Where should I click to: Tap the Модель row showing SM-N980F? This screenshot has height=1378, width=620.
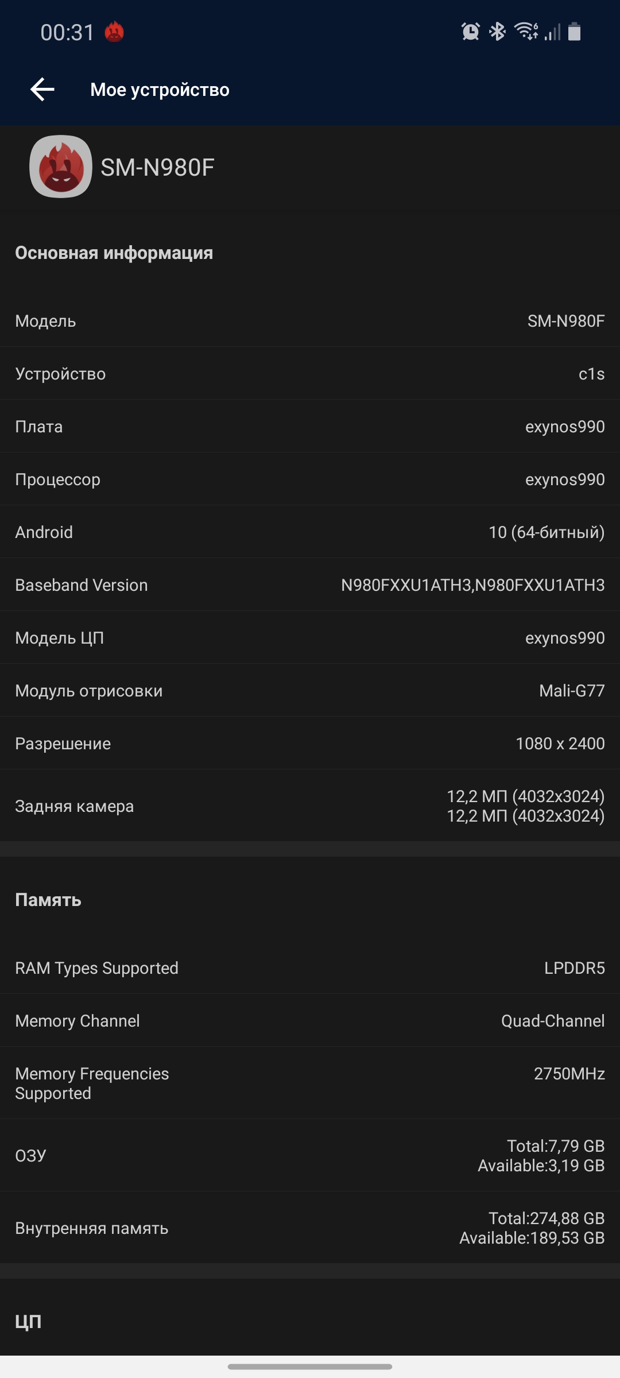(310, 321)
